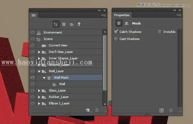Check the Invisible checkbox
This screenshot has width=193, height=124.
pyautogui.click(x=160, y=32)
